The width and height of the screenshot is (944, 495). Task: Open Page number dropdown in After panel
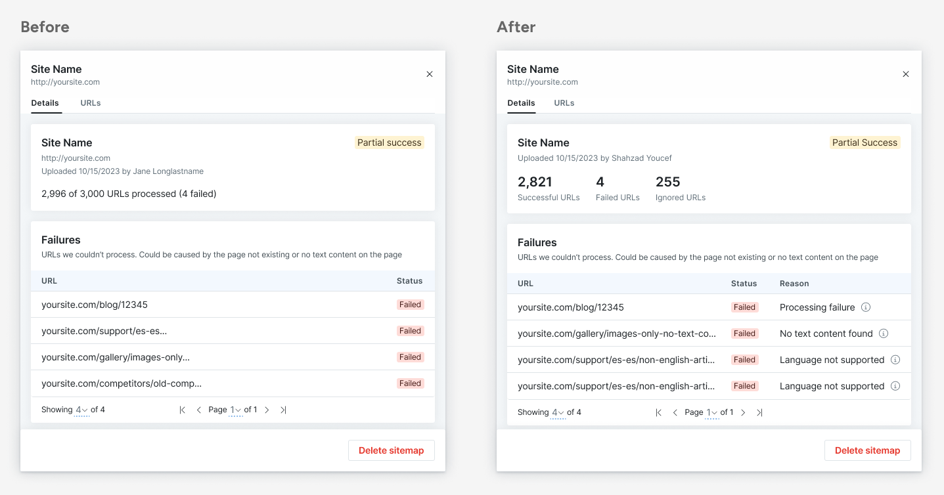click(x=712, y=412)
